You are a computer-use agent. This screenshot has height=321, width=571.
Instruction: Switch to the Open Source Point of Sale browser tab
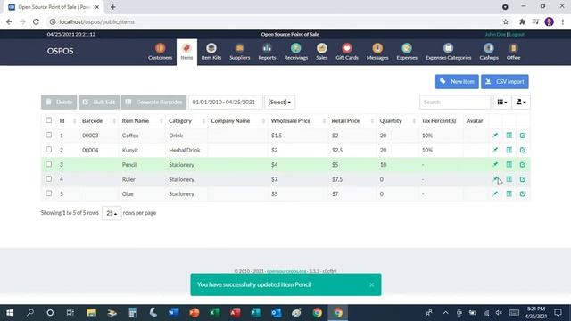tap(54, 7)
